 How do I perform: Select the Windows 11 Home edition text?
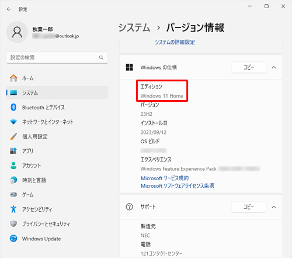(x=162, y=96)
